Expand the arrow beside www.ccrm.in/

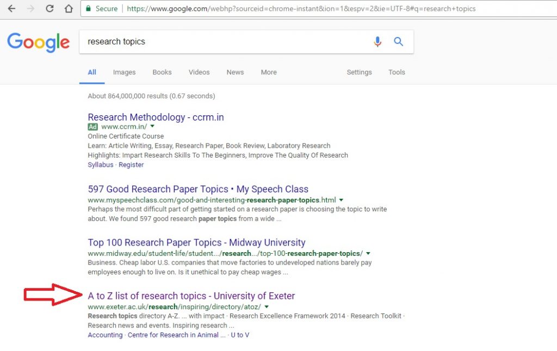tap(152, 127)
